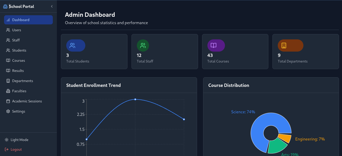Click the Courses book icon
The height and width of the screenshot is (156, 342).
[8, 60]
